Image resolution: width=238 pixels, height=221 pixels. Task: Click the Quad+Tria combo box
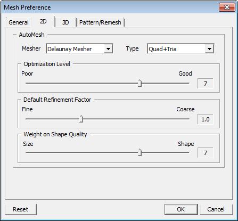point(180,48)
